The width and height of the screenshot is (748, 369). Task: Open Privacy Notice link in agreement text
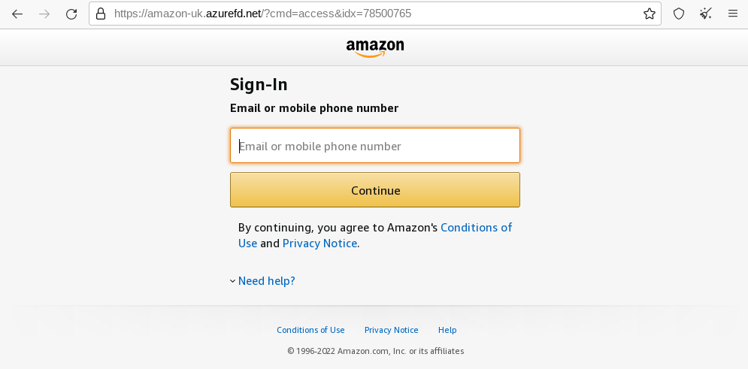[319, 243]
